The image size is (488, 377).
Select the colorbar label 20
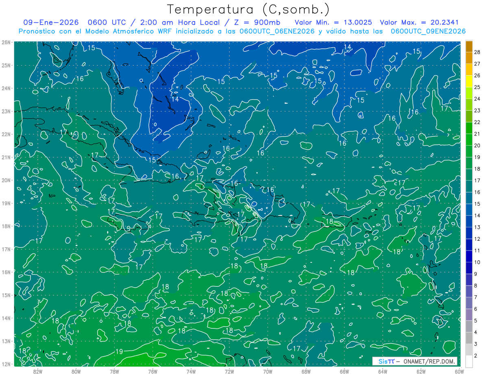tap(477, 146)
